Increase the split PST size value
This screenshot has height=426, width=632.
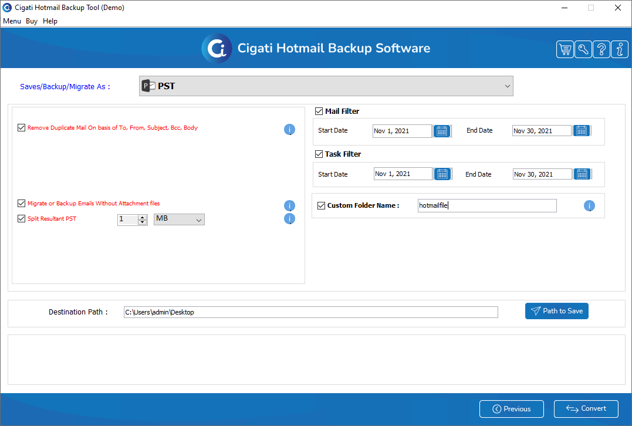click(x=142, y=217)
